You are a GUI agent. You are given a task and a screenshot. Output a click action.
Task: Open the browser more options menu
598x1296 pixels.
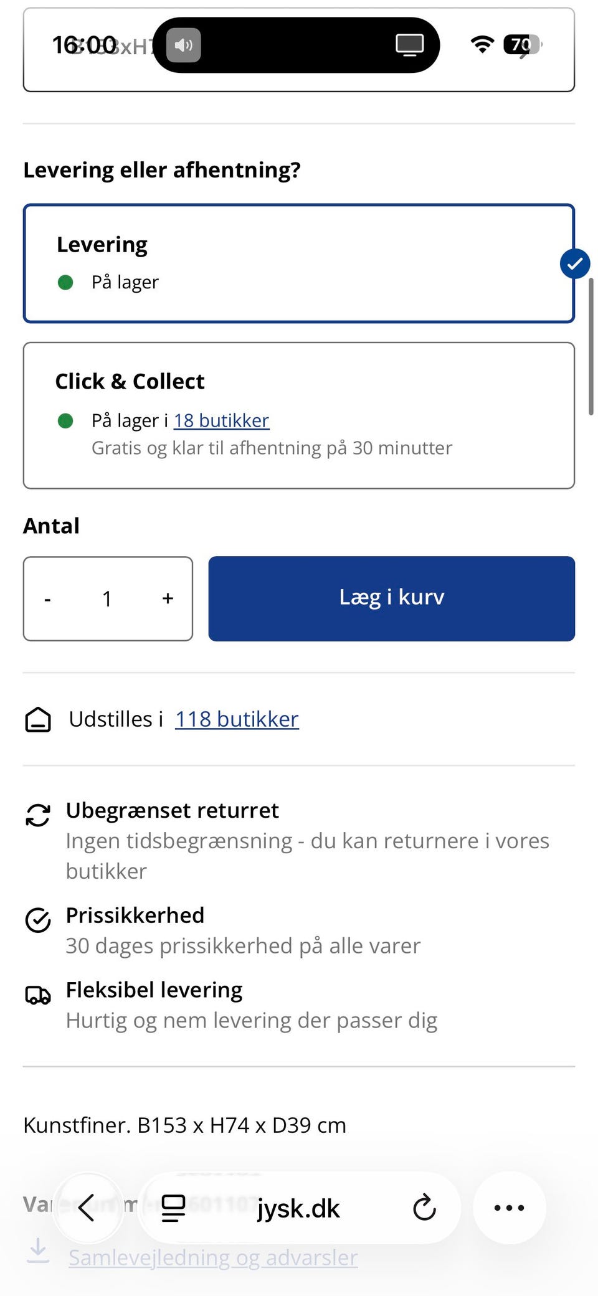point(509,1208)
